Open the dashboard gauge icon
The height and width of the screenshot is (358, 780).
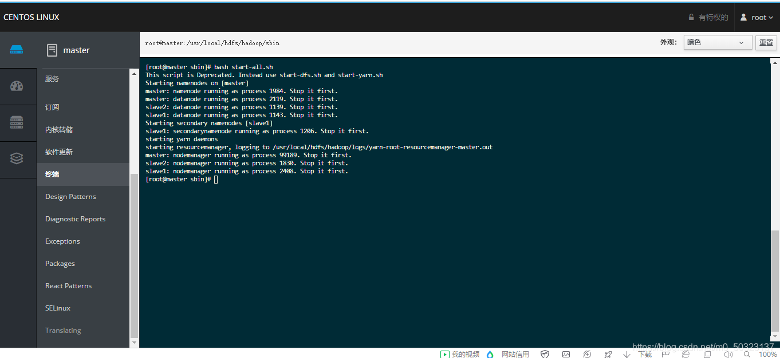(x=17, y=86)
